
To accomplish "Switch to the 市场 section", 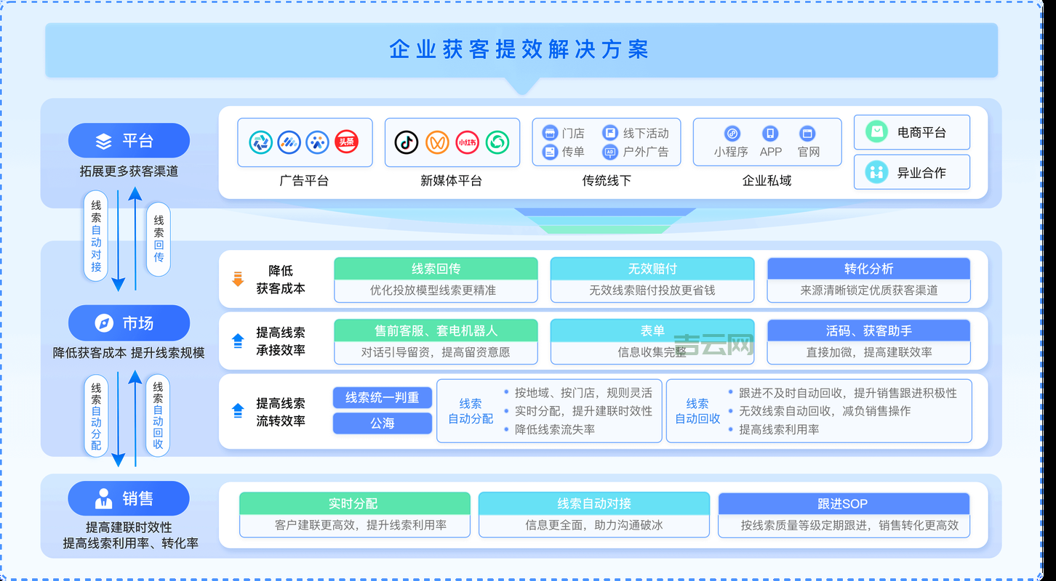I will [x=129, y=322].
